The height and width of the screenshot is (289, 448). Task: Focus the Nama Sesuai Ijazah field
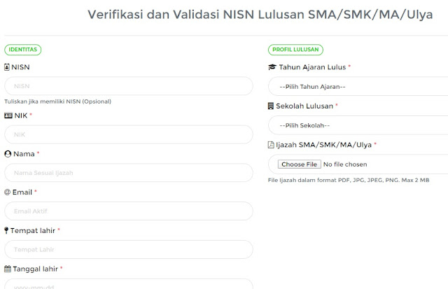[x=128, y=173]
